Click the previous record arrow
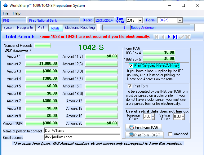 click(163, 37)
